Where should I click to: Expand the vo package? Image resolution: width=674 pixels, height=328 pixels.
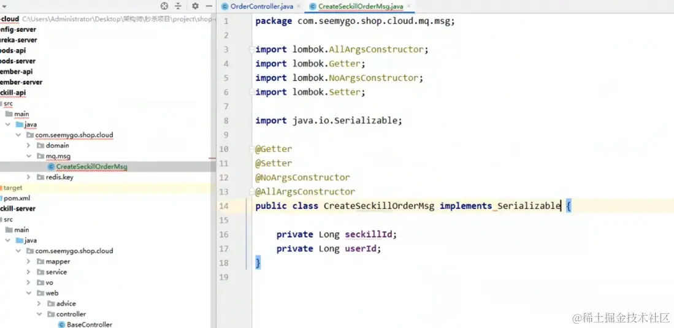(28, 283)
